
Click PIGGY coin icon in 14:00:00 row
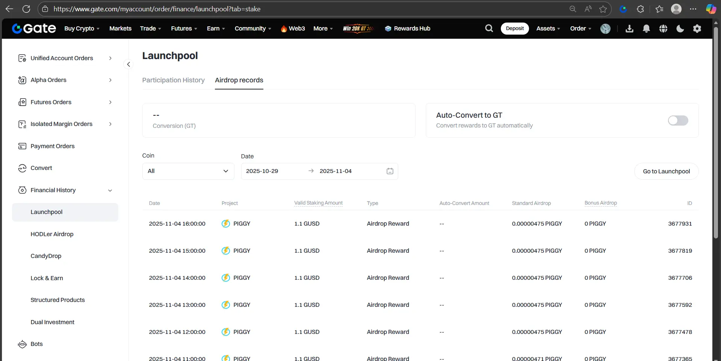[x=226, y=278]
